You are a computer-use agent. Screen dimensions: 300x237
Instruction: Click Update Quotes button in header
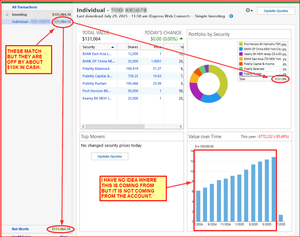[x=276, y=11]
